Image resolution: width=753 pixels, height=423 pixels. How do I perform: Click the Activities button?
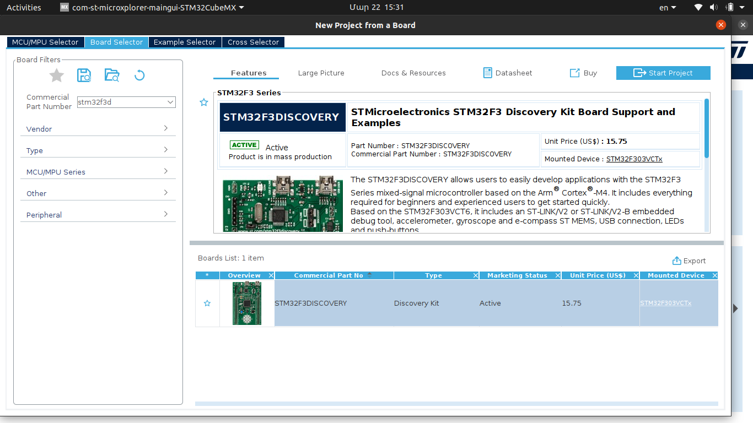coord(24,8)
